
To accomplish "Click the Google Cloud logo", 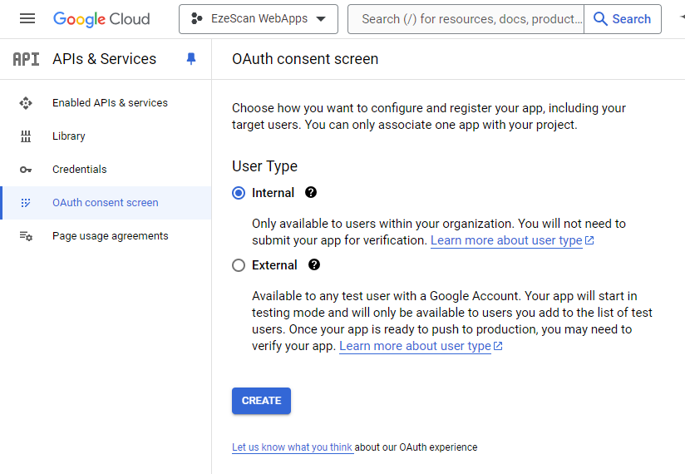I will (101, 18).
